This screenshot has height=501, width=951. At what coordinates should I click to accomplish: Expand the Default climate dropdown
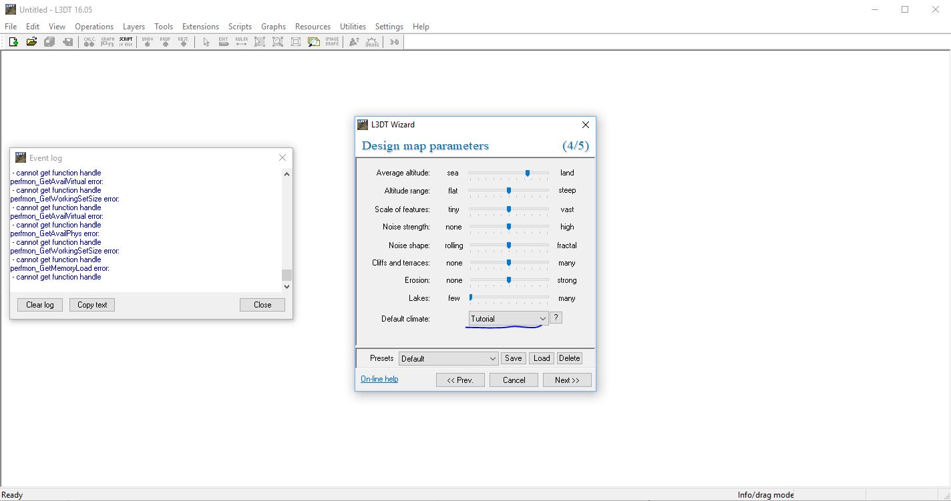(508, 318)
